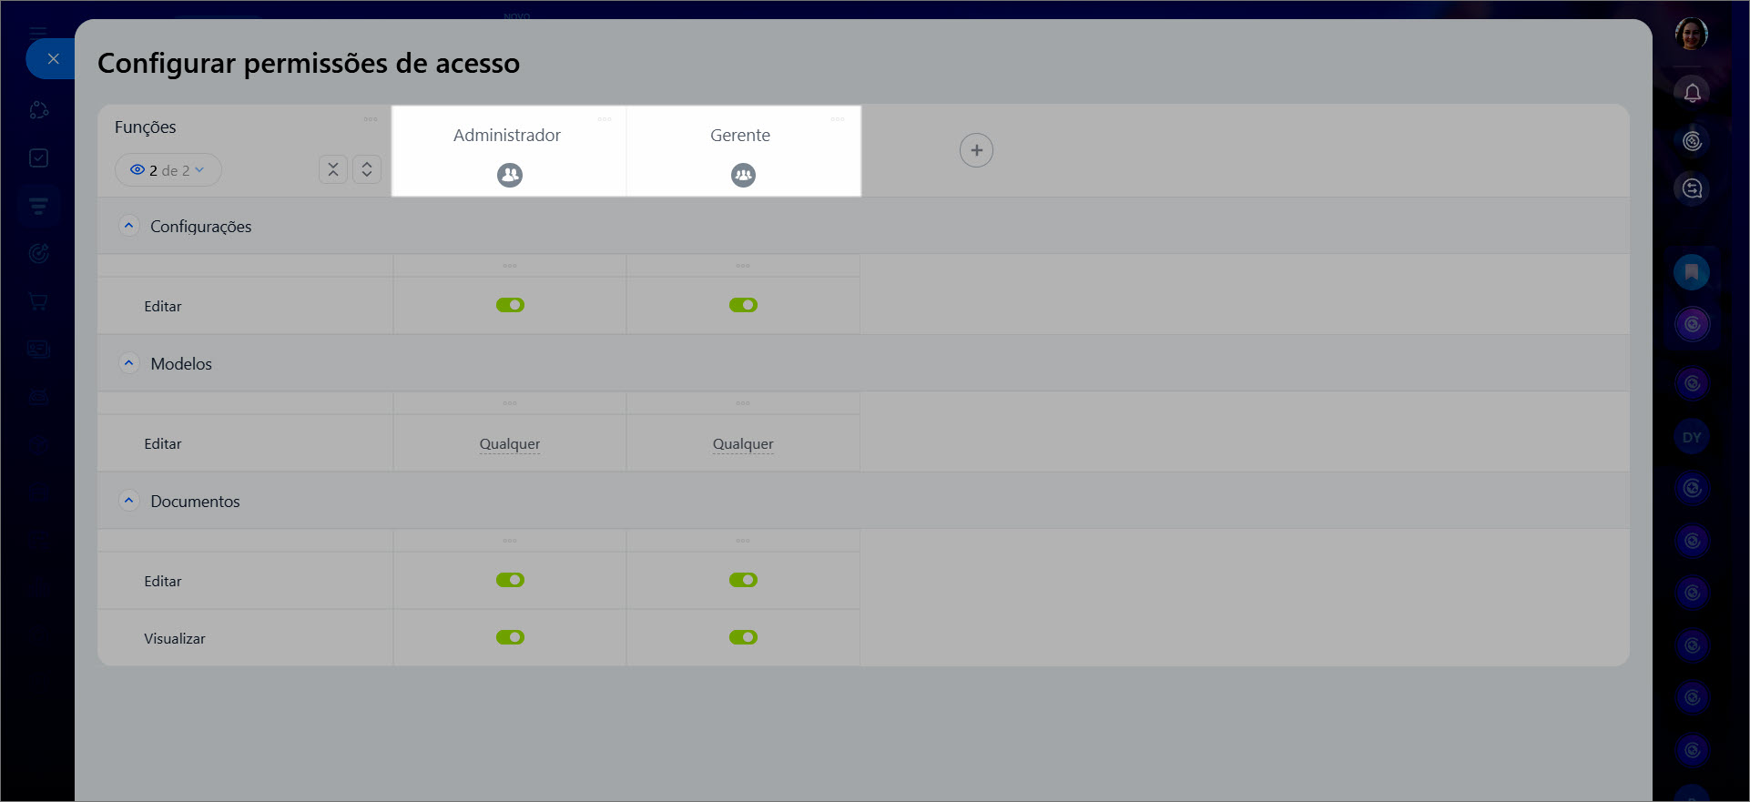This screenshot has height=802, width=1750.
Task: Toggle Configurações Editar for Administrador
Action: 510,305
